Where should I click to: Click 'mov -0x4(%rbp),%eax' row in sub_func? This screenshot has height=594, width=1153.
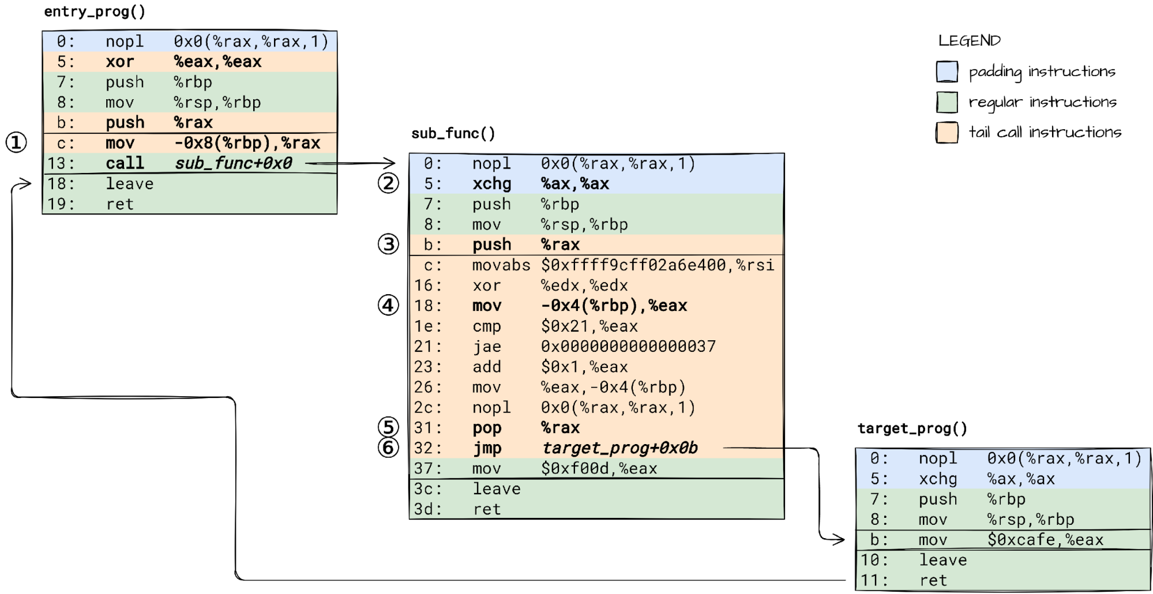click(x=596, y=306)
